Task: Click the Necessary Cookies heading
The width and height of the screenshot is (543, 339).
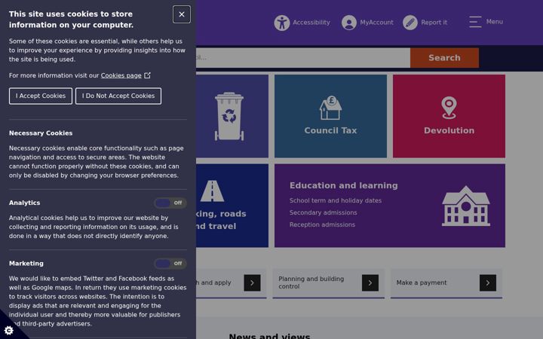Action: click(41, 133)
